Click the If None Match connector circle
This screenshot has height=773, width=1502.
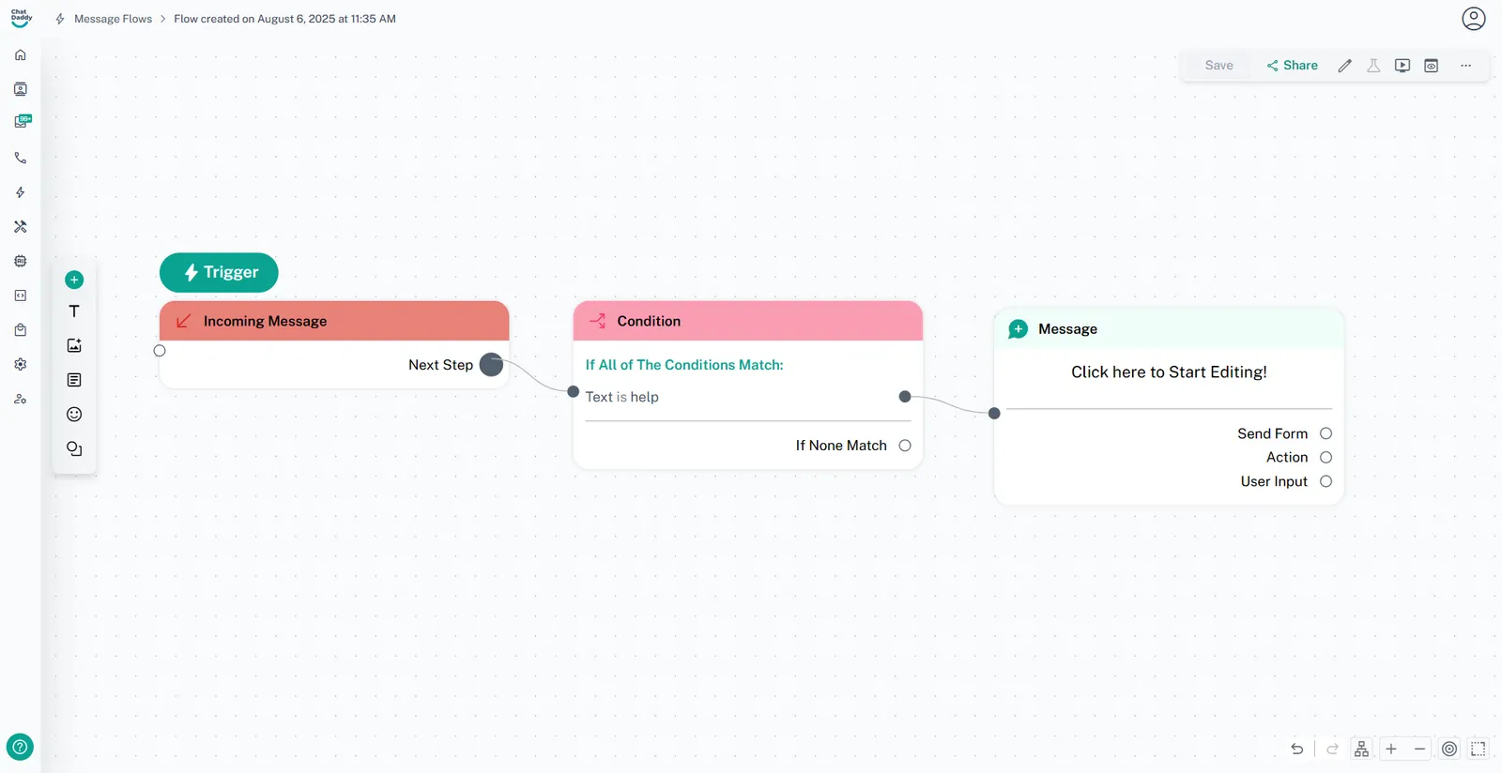pyautogui.click(x=905, y=446)
